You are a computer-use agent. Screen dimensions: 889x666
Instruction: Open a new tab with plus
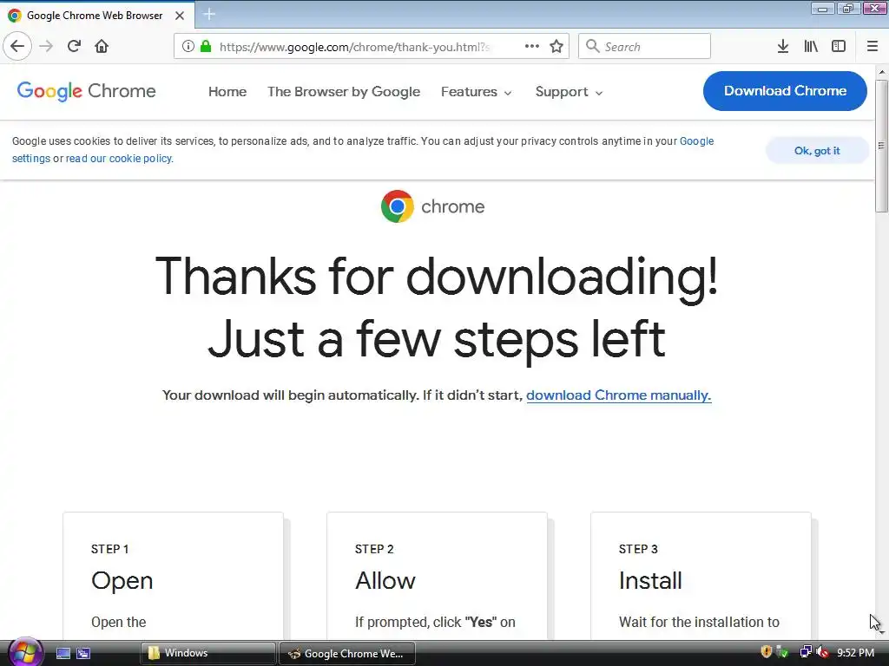[209, 14]
